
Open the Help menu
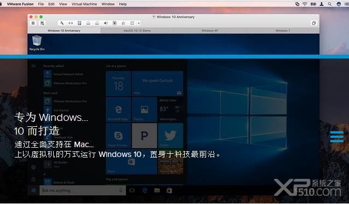[x=123, y=4]
